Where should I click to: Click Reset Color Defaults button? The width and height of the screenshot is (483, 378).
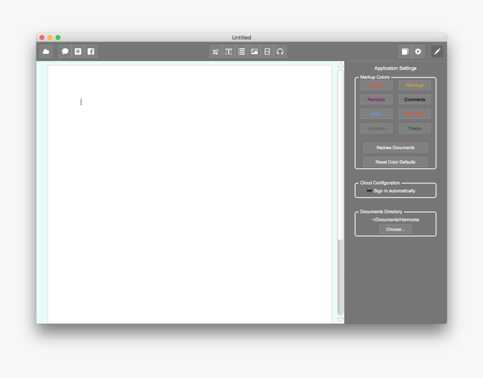click(395, 162)
